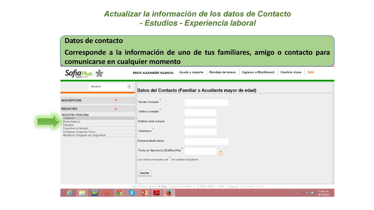Focus the Nombre Contacto input field
The width and height of the screenshot is (374, 210).
pyautogui.click(x=207, y=102)
